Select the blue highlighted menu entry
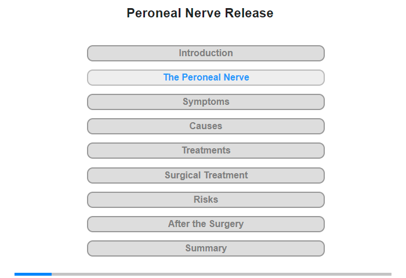The height and width of the screenshot is (278, 406). click(205, 78)
